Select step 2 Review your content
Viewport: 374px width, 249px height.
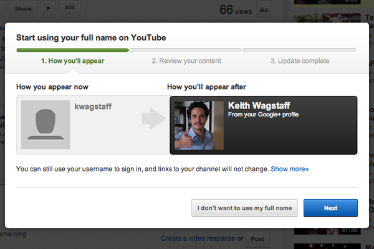pos(187,61)
